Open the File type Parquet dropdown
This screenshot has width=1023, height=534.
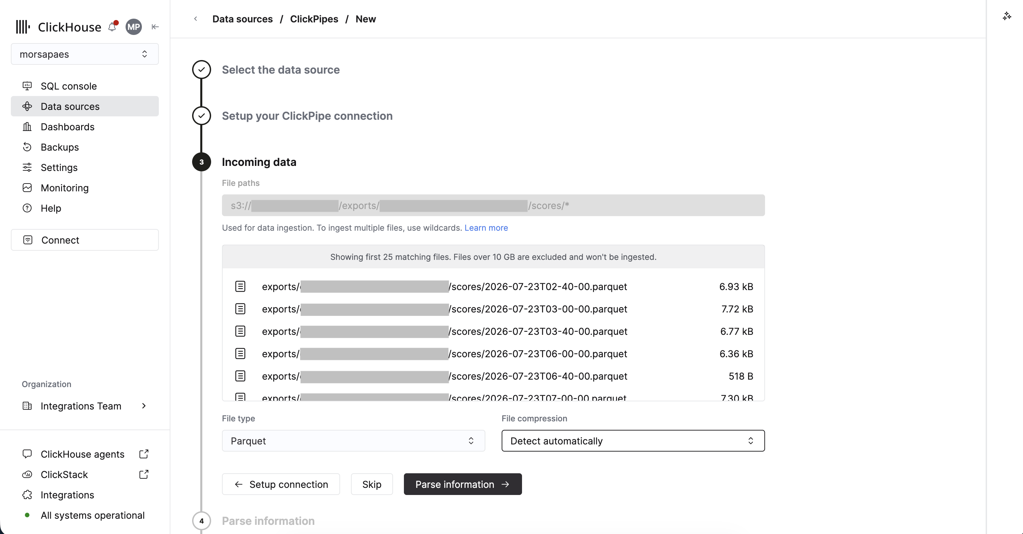click(x=353, y=441)
